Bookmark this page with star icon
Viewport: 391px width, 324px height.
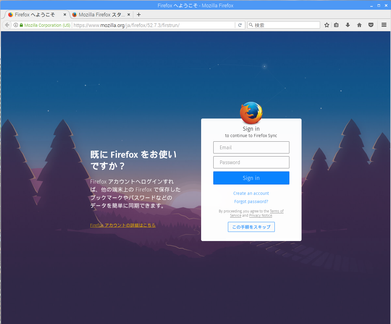(x=327, y=25)
